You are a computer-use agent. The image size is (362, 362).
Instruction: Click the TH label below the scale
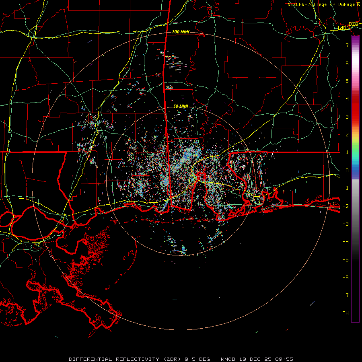pyautogui.click(x=346, y=313)
